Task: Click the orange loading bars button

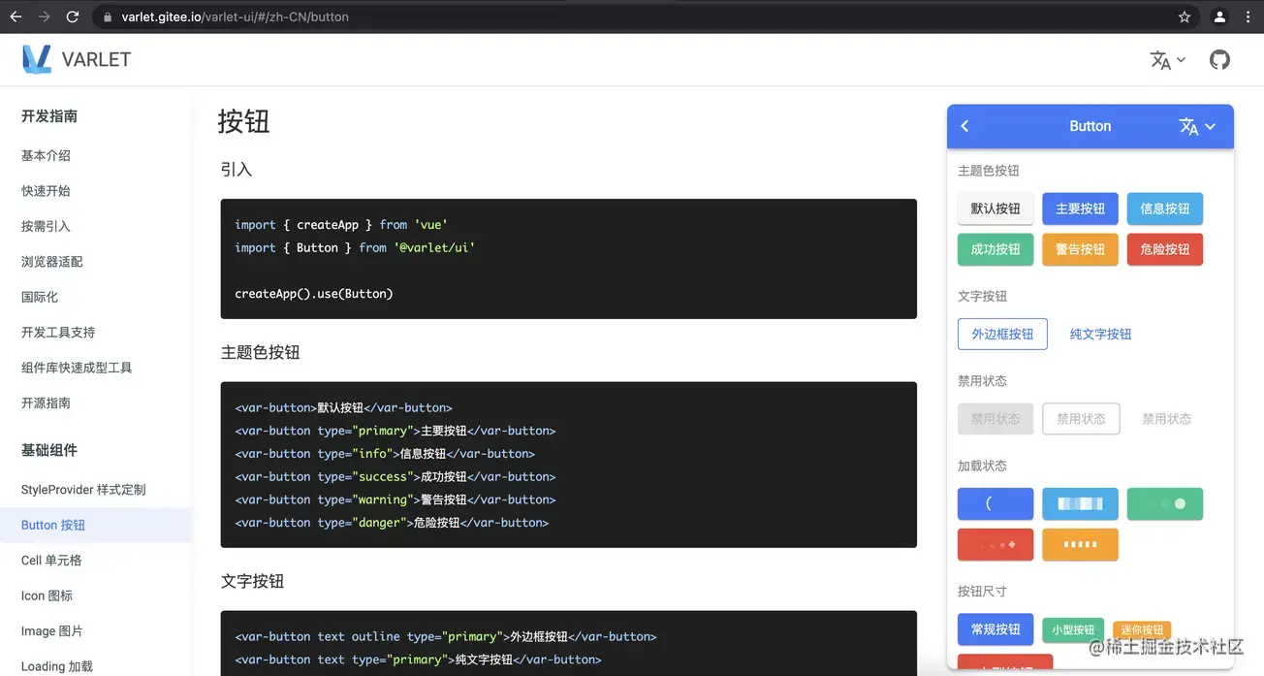Action: pos(1080,544)
